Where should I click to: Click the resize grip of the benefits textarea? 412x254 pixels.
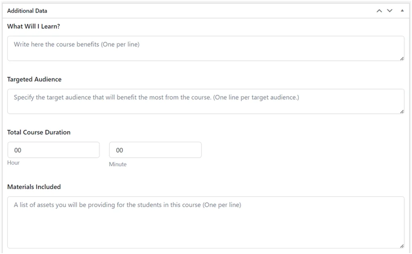click(x=401, y=59)
